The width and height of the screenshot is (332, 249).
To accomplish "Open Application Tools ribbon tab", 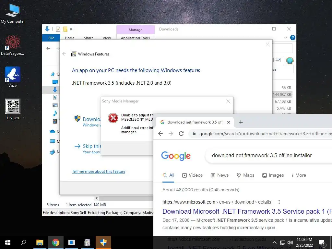I will pos(135,38).
